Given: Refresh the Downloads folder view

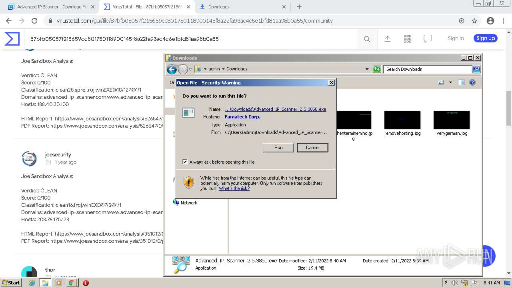Looking at the screenshot, I should coord(377,69).
